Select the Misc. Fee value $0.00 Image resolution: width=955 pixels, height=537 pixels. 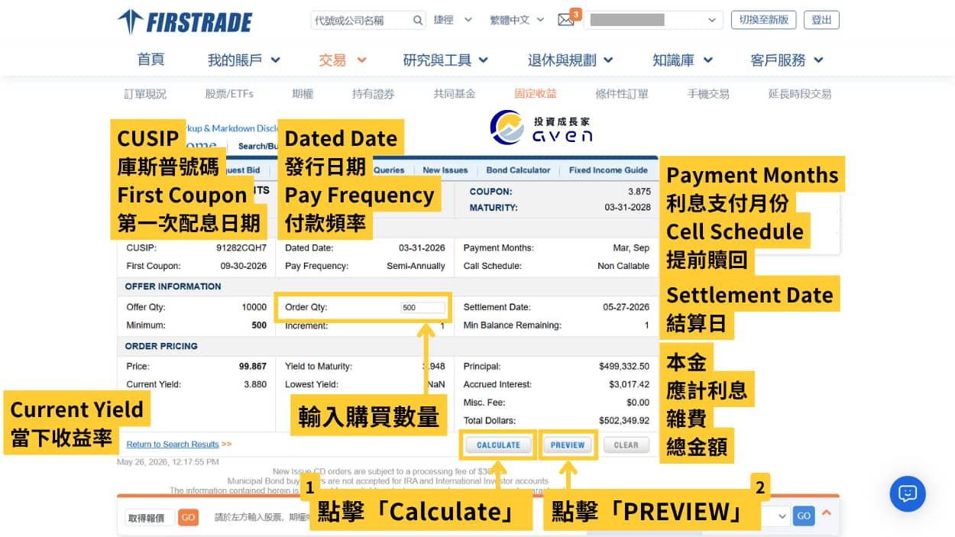638,402
